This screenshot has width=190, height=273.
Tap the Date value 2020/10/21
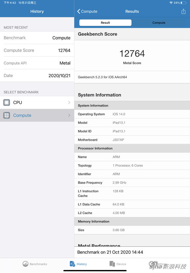coord(59,76)
